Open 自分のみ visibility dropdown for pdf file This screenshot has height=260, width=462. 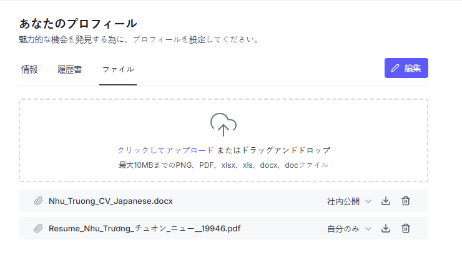click(x=349, y=229)
